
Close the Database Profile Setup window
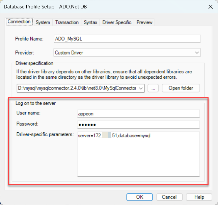pyautogui.click(x=211, y=6)
